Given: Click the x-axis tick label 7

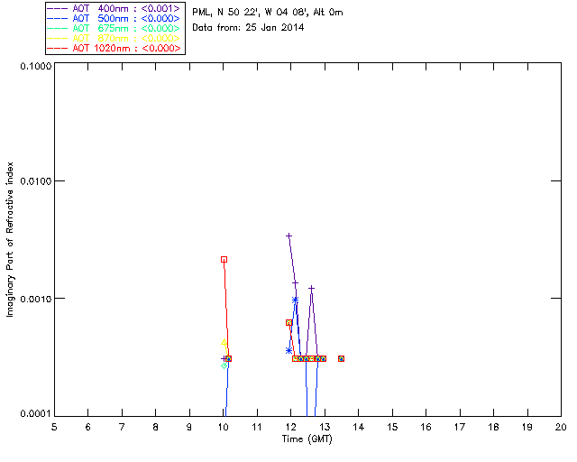Looking at the screenshot, I should coord(122,427).
